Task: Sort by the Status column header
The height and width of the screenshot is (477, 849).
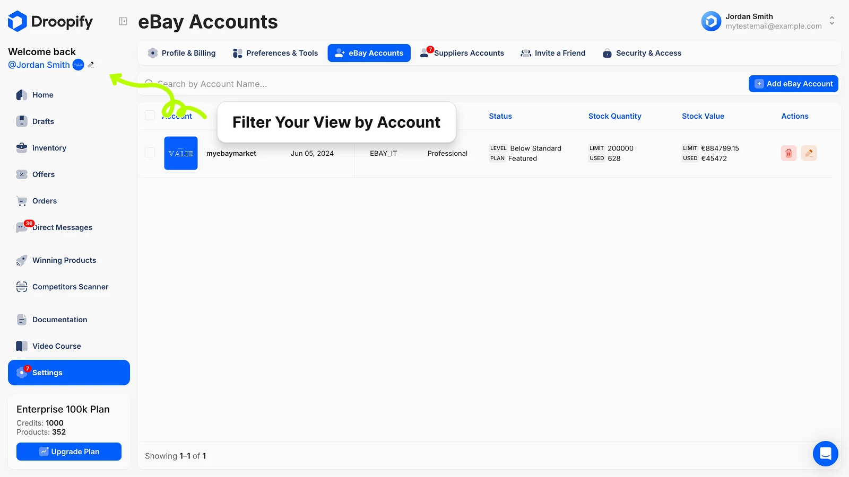Action: (x=500, y=116)
